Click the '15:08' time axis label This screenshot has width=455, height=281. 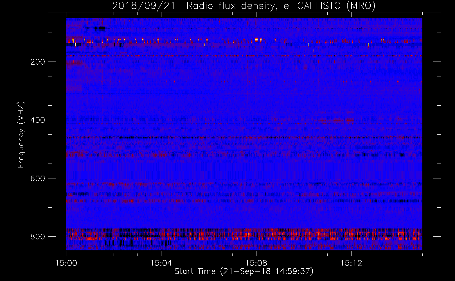click(256, 263)
